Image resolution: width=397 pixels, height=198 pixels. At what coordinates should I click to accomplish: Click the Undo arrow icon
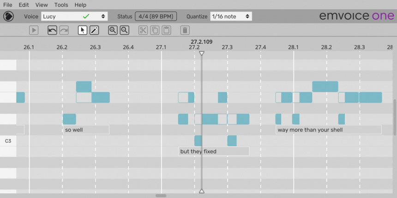point(52,30)
